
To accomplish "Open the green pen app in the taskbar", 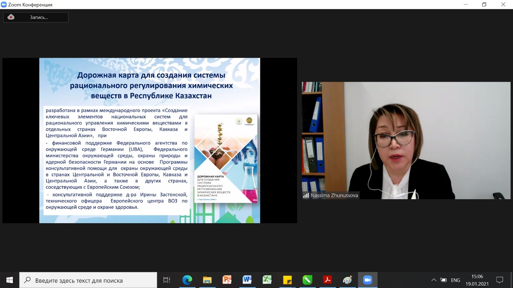I will 307,280.
